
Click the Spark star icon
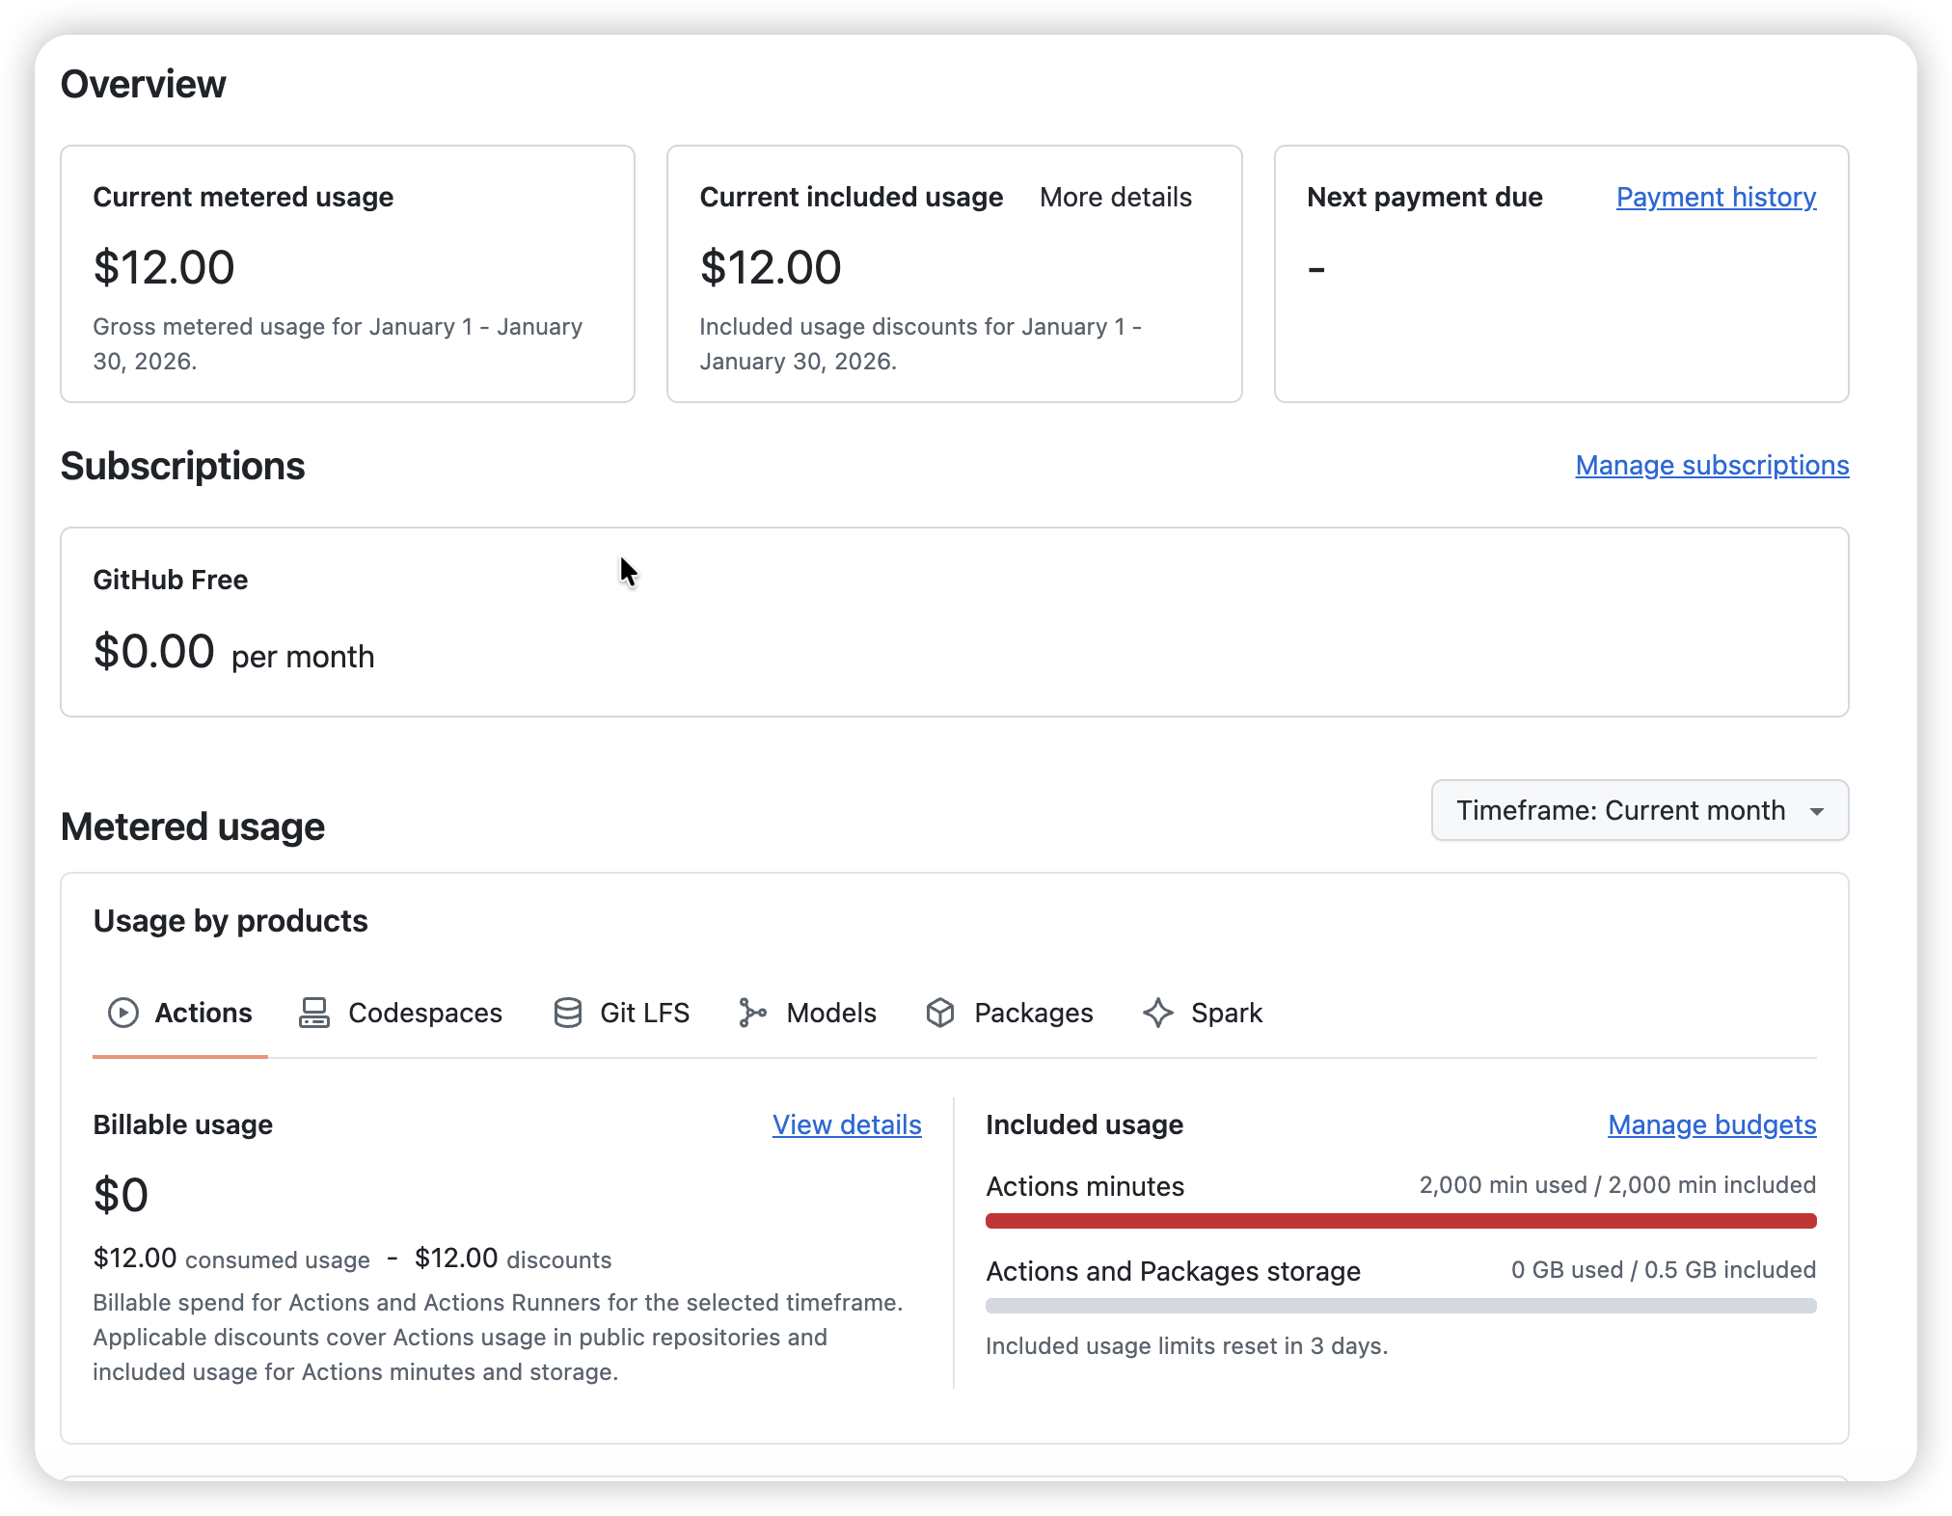(1158, 1013)
